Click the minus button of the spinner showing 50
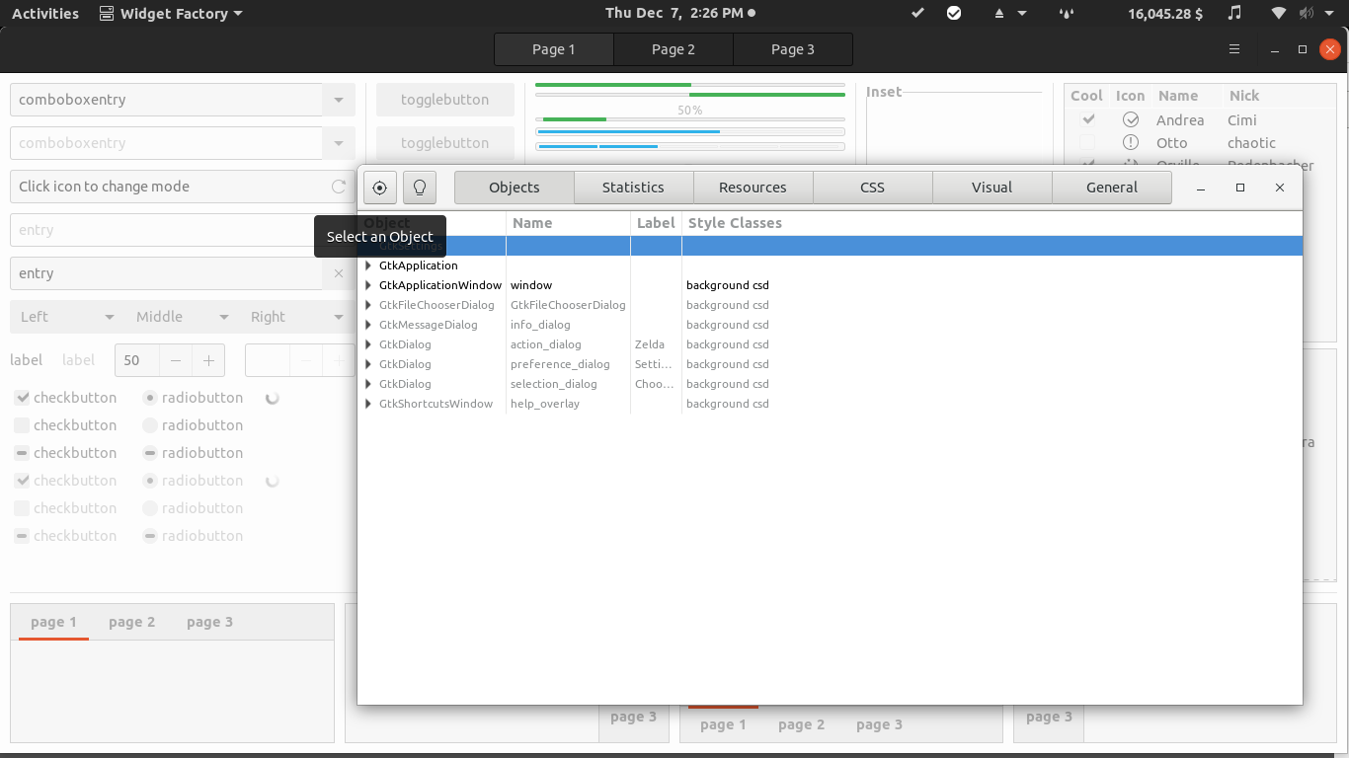The width and height of the screenshot is (1349, 758). pyautogui.click(x=176, y=361)
